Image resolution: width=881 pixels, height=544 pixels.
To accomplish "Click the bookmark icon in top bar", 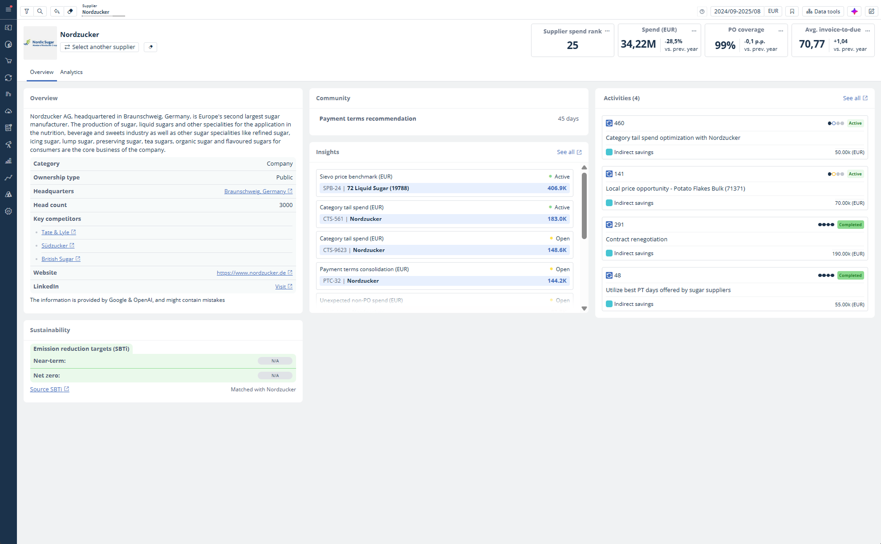I will pos(792,12).
